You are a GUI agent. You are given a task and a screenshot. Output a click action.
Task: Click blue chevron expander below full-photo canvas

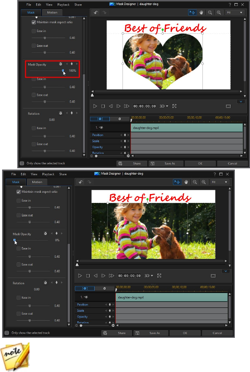click(226, 271)
